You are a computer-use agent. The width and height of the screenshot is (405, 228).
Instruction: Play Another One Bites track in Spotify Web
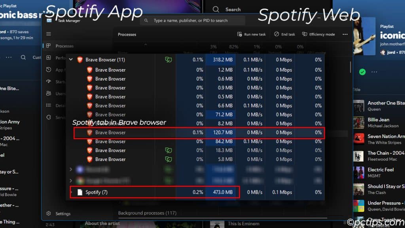point(386,103)
